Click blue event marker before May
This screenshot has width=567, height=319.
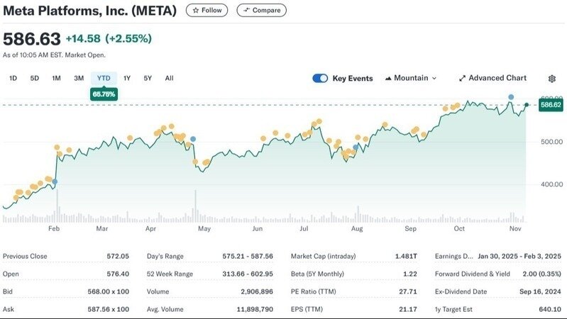[x=193, y=139]
